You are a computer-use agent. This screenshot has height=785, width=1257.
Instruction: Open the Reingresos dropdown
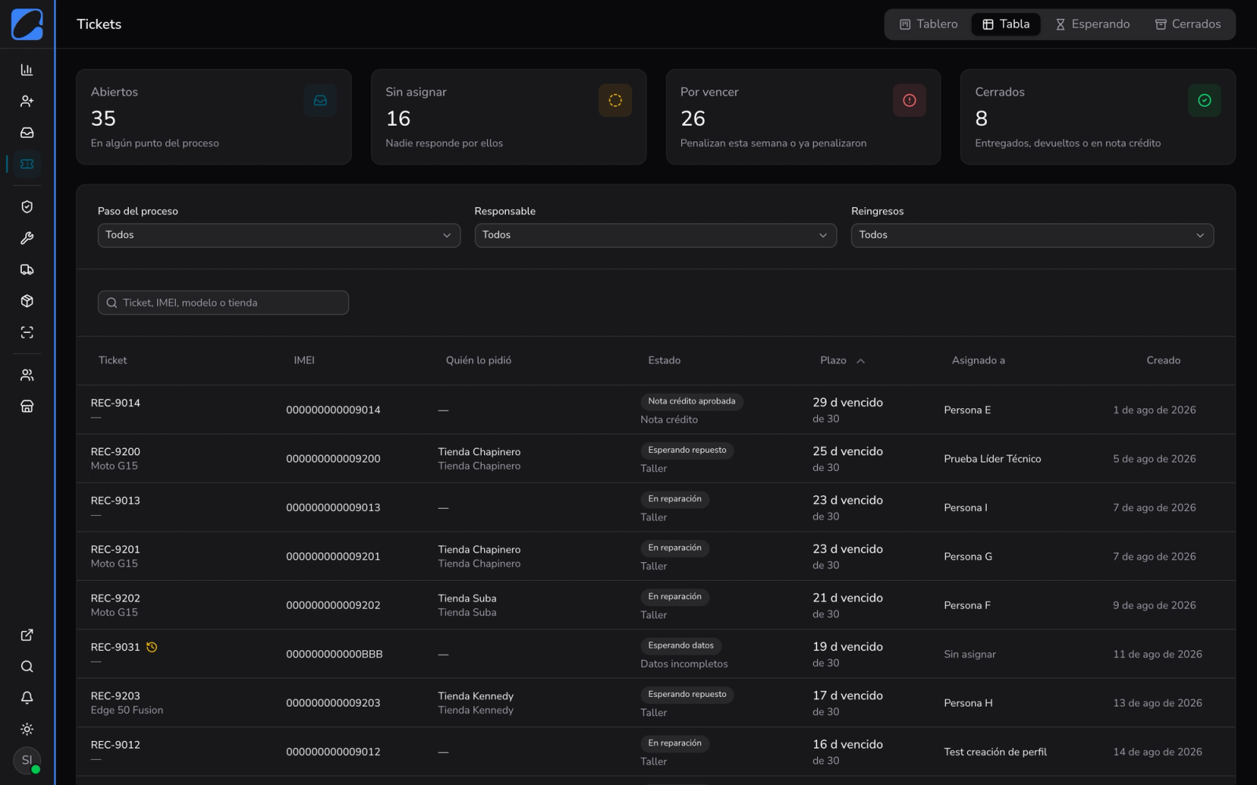pos(1032,235)
